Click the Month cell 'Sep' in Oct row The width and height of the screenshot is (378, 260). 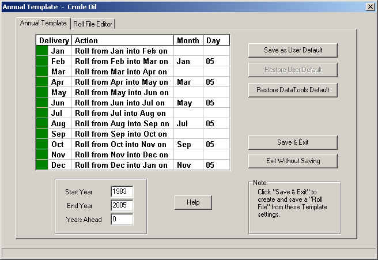[x=188, y=144]
